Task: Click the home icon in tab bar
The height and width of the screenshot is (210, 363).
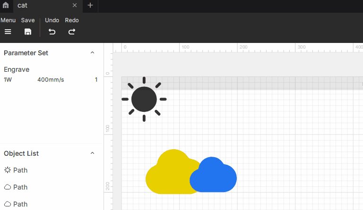Action: [x=6, y=6]
